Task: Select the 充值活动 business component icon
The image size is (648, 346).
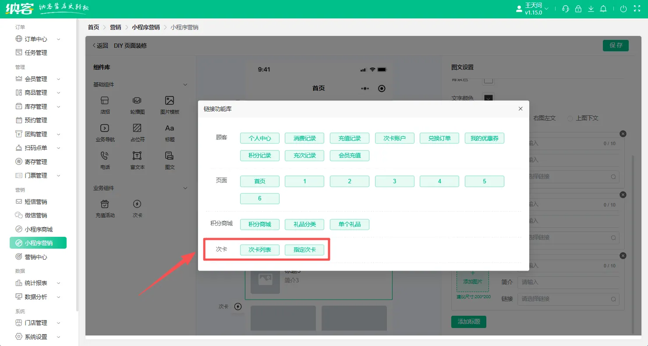Action: coord(105,204)
